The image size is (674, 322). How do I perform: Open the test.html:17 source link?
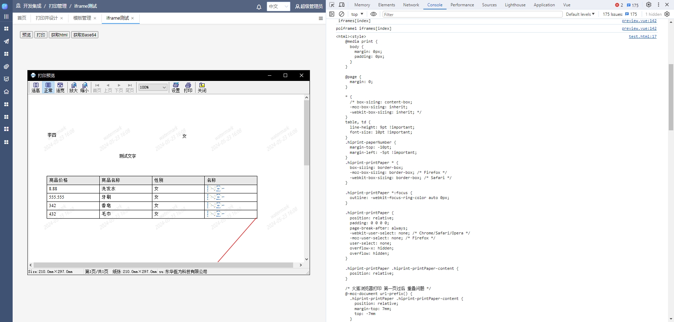click(642, 36)
